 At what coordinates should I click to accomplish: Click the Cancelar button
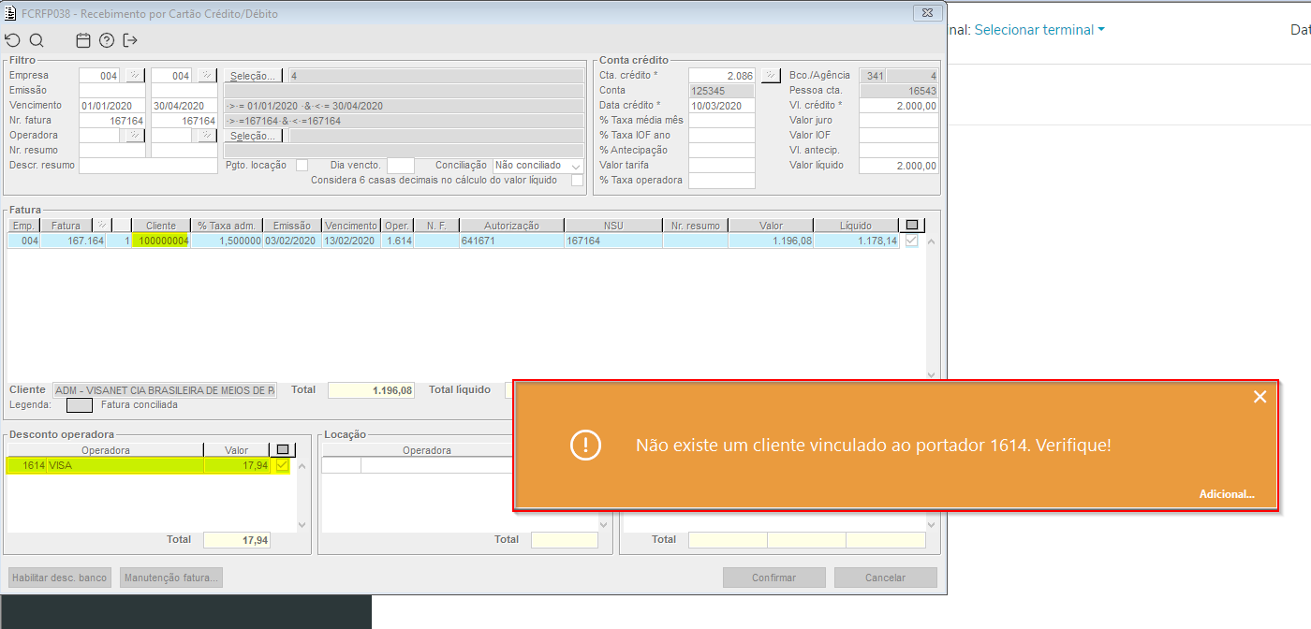[885, 578]
